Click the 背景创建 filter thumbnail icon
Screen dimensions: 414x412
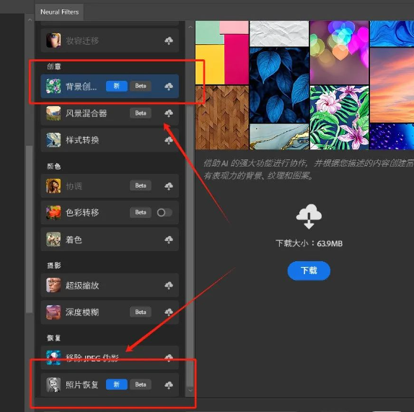tap(53, 86)
